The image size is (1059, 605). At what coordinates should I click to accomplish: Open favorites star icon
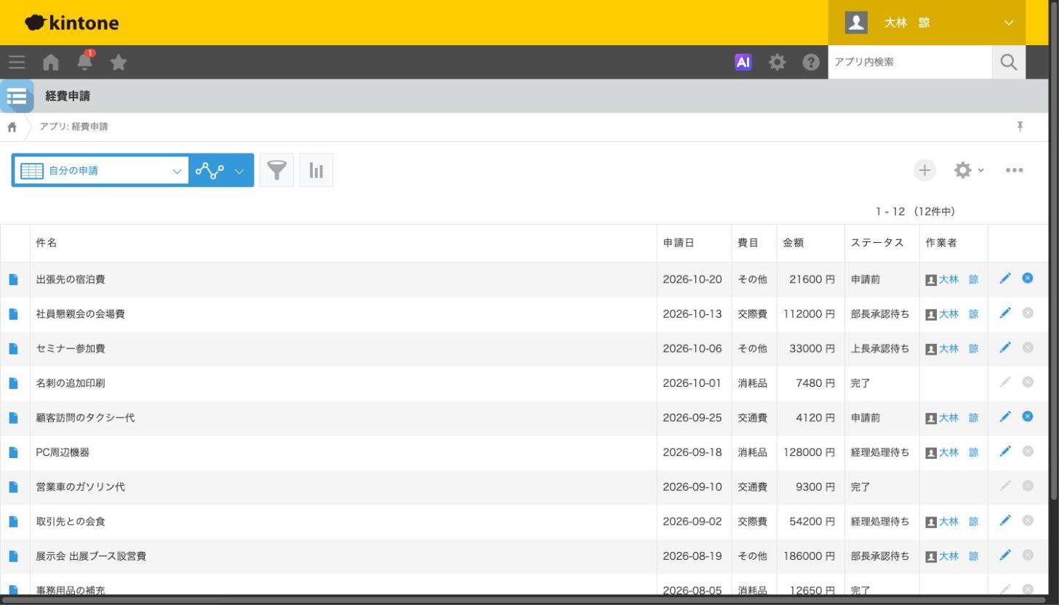(x=119, y=63)
